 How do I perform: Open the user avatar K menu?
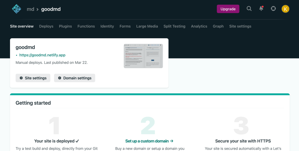coord(285,9)
